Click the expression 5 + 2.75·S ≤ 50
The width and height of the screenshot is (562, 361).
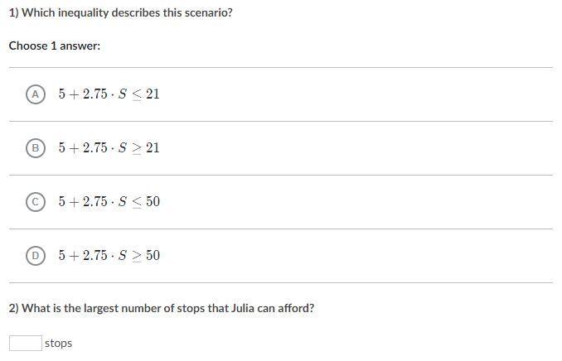pos(109,202)
